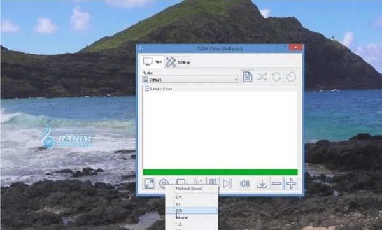
Task: Click the gear settings icon
Action: click(x=164, y=183)
